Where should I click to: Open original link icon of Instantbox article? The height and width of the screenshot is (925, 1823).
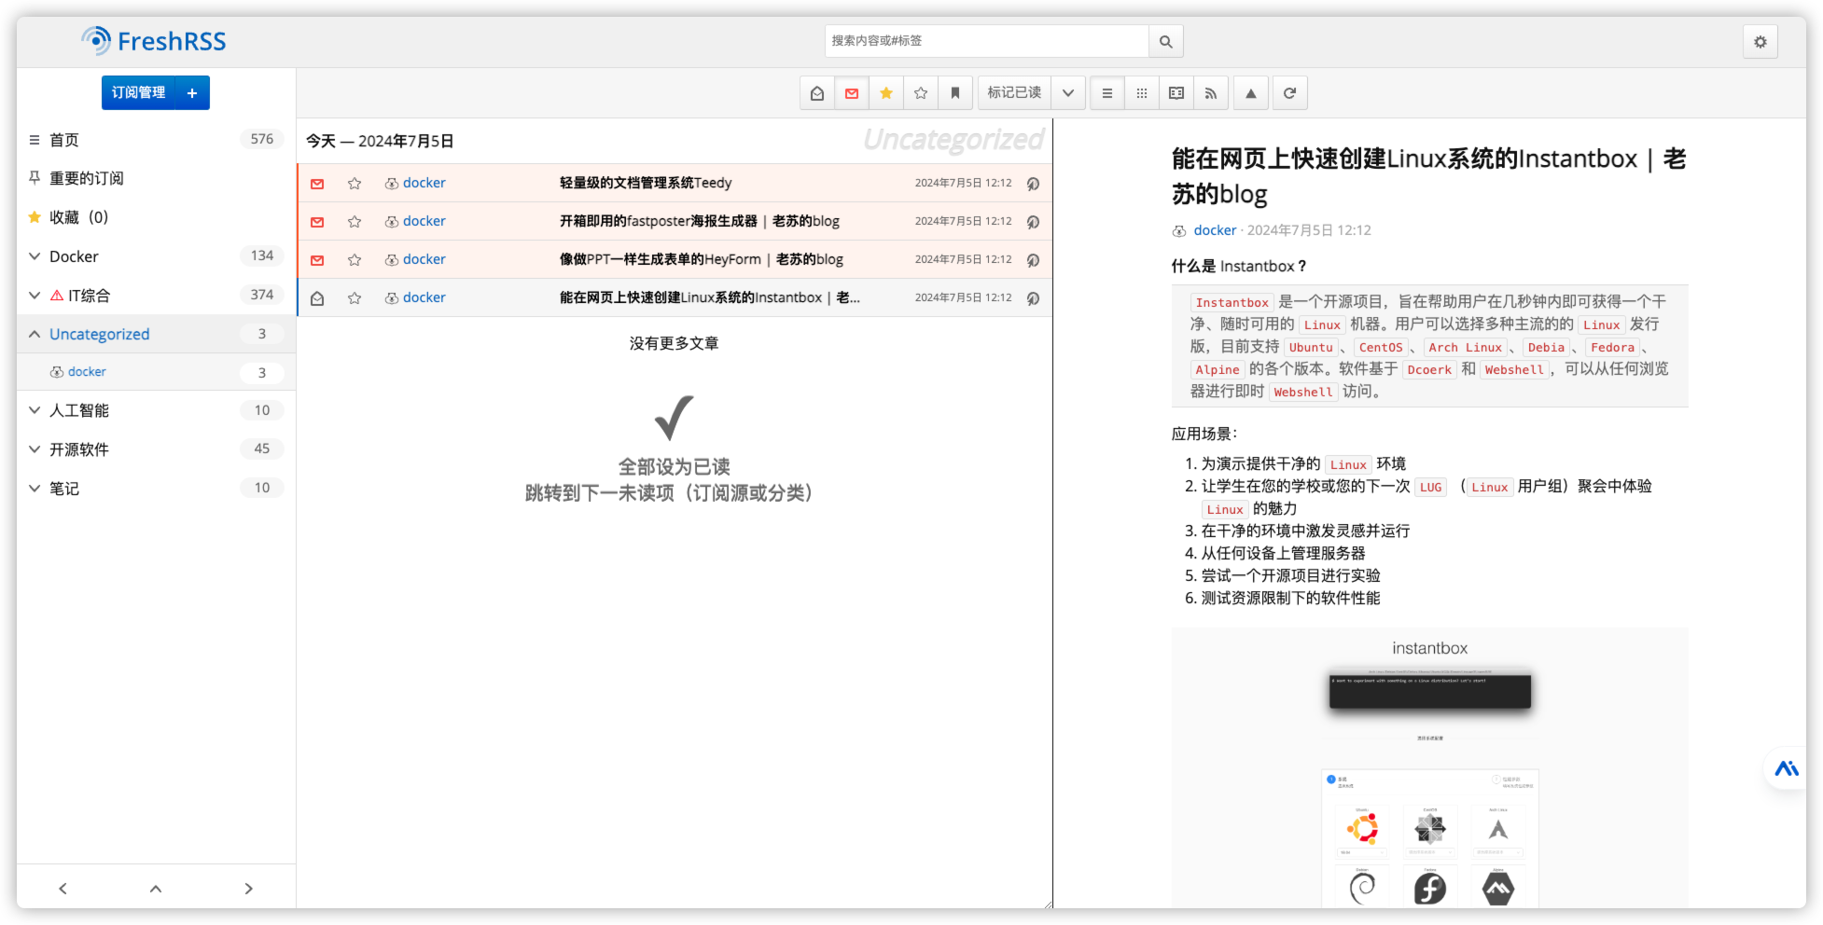(x=1033, y=298)
